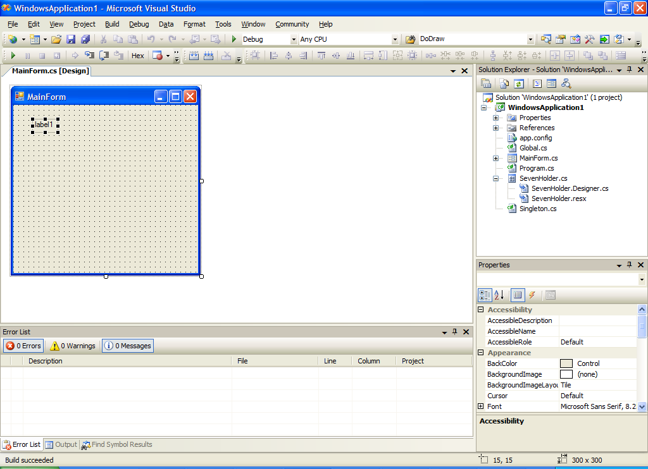The width and height of the screenshot is (648, 469).
Task: Click the Open File folder icon
Action: pos(56,39)
